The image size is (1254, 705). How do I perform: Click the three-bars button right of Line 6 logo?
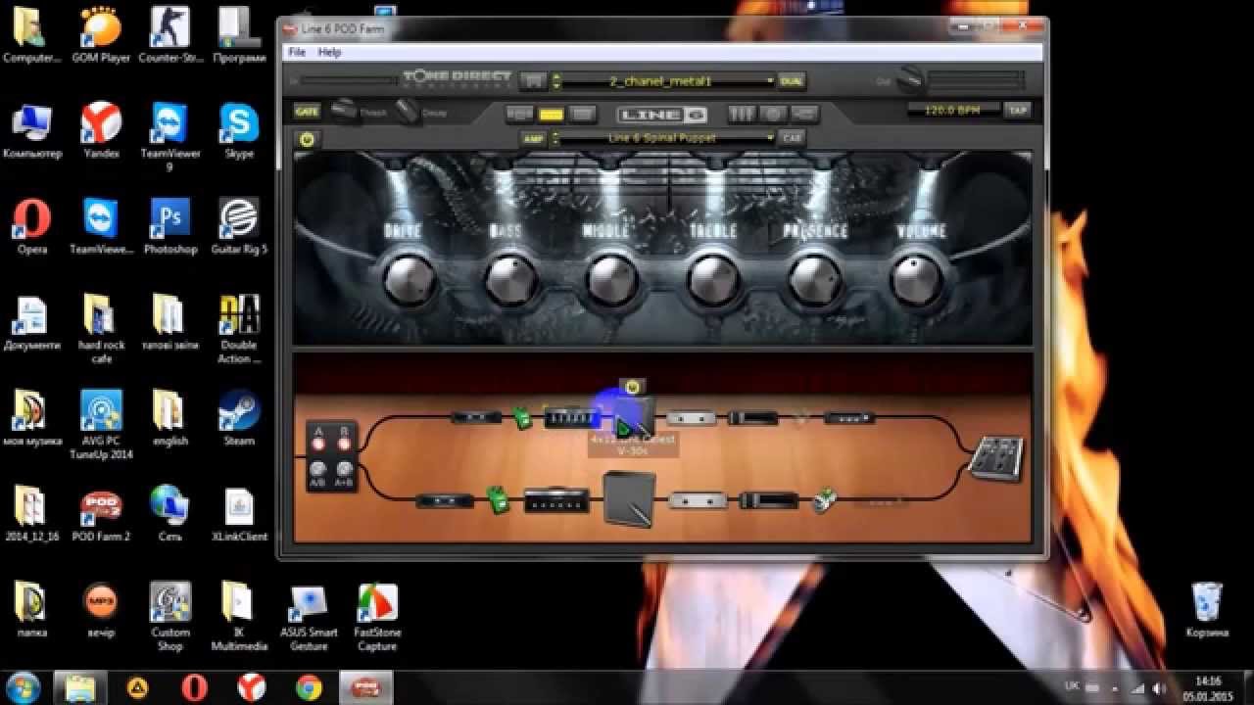point(742,114)
